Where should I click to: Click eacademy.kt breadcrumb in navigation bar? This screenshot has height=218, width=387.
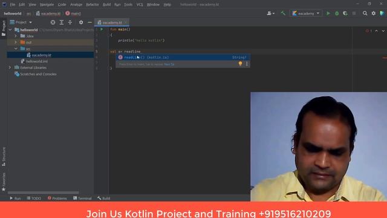tap(48, 13)
